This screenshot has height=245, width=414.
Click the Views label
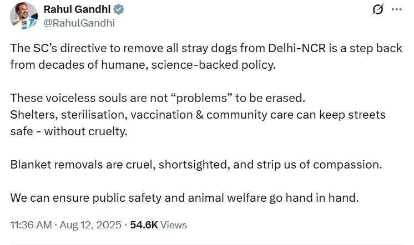coord(174,225)
